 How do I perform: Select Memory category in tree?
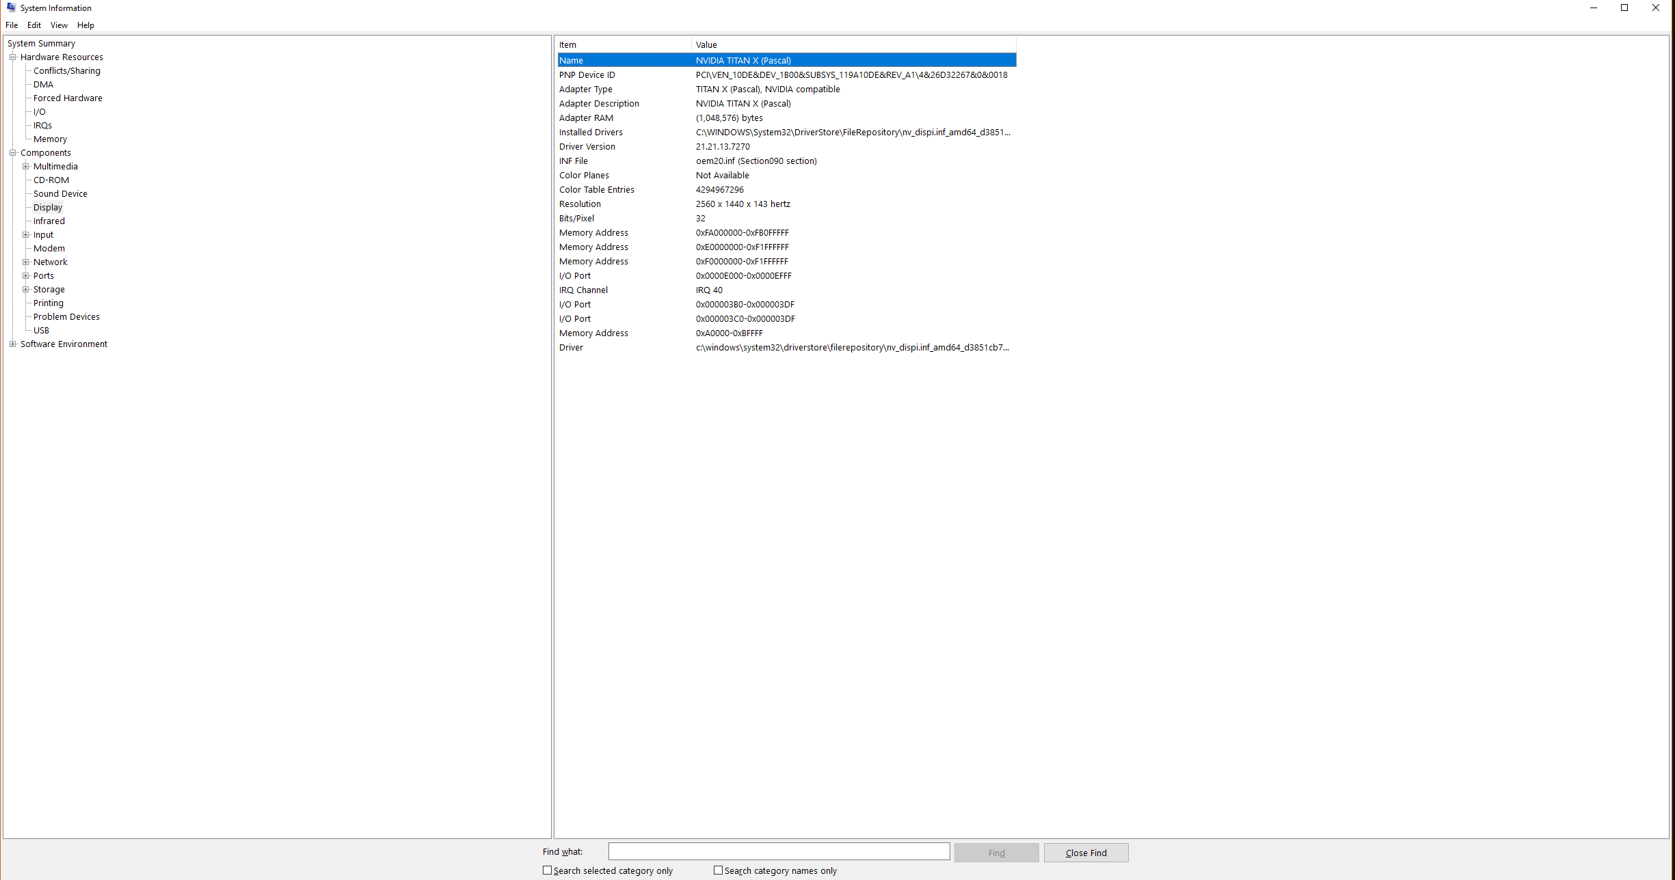[50, 139]
